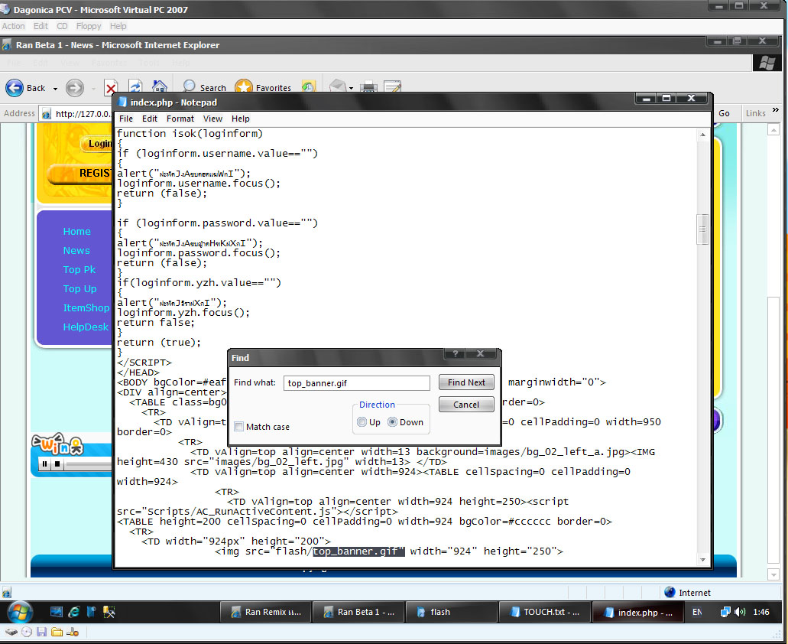Click the IE Forward arrow icon
This screenshot has height=644, width=788.
(x=75, y=88)
